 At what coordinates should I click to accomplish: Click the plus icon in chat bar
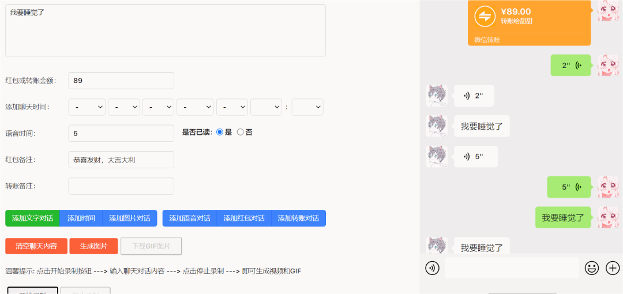click(x=613, y=268)
